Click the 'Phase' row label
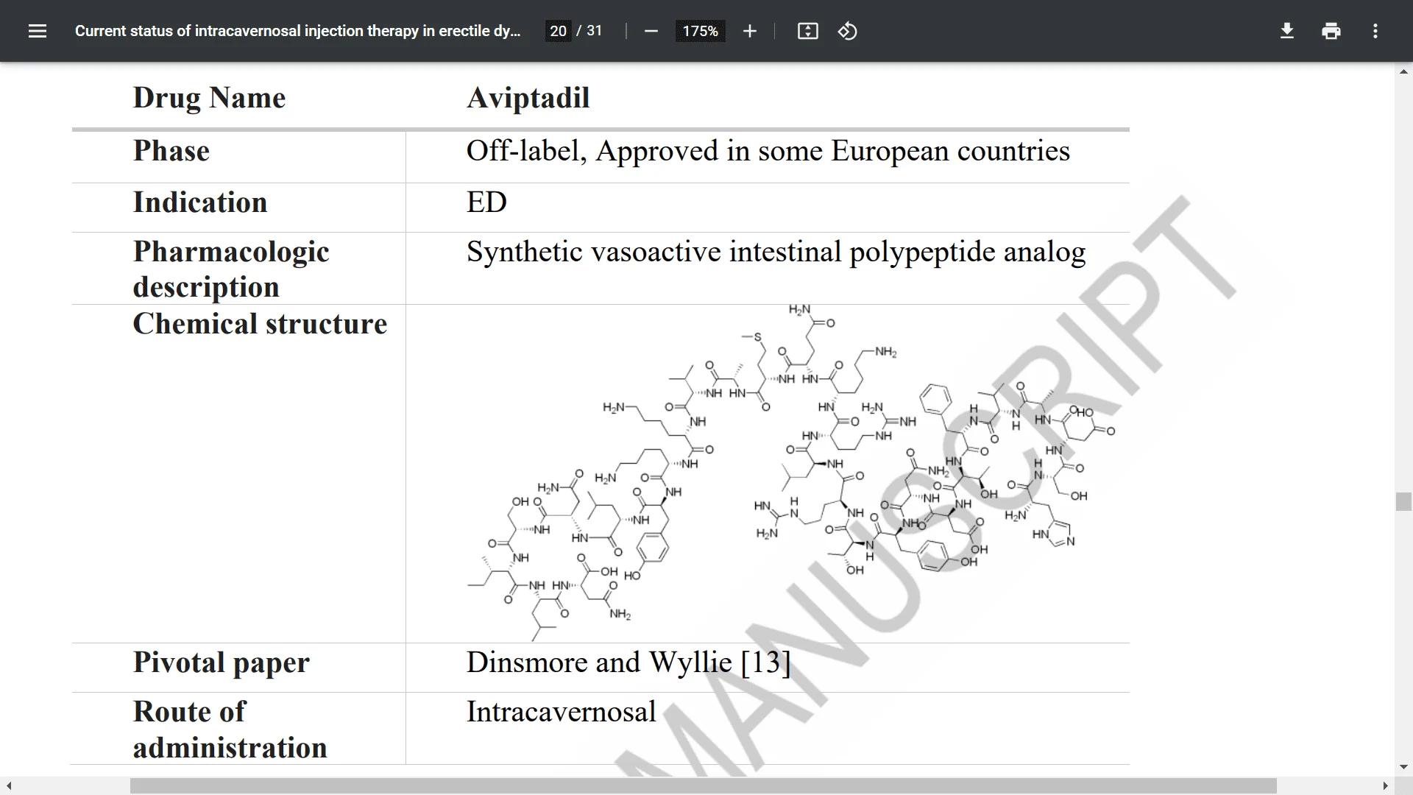 point(171,151)
